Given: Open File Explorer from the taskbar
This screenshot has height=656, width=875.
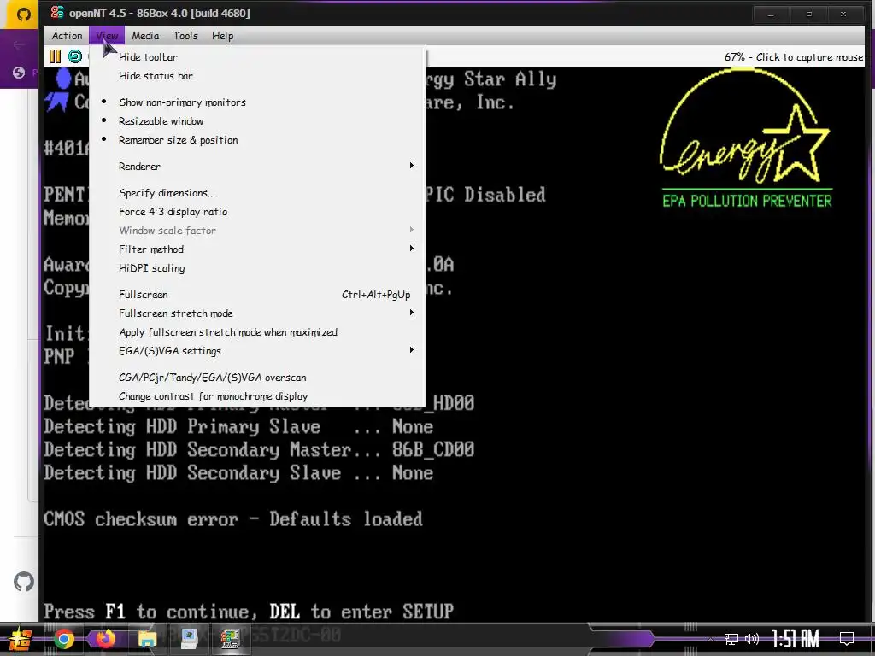Looking at the screenshot, I should [x=147, y=639].
